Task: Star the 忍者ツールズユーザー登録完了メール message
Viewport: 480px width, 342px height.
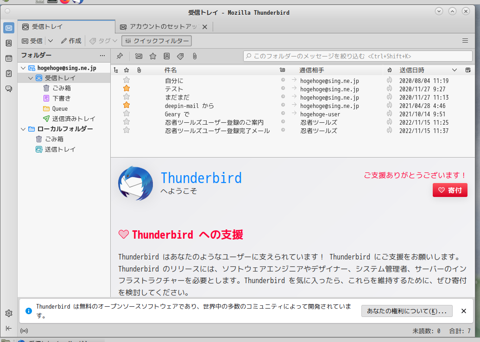Action: click(x=126, y=130)
